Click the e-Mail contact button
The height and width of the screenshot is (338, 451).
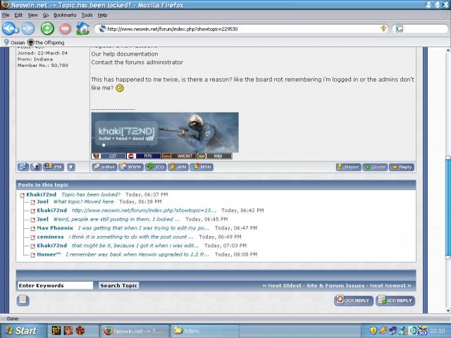104,167
